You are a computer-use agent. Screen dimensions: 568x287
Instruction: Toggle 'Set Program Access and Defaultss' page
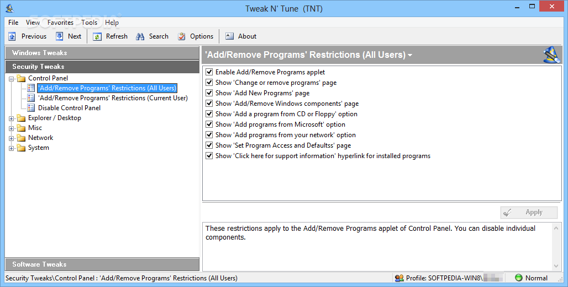(209, 145)
